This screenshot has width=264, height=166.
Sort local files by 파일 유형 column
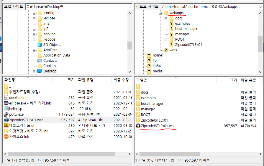tap(94, 80)
